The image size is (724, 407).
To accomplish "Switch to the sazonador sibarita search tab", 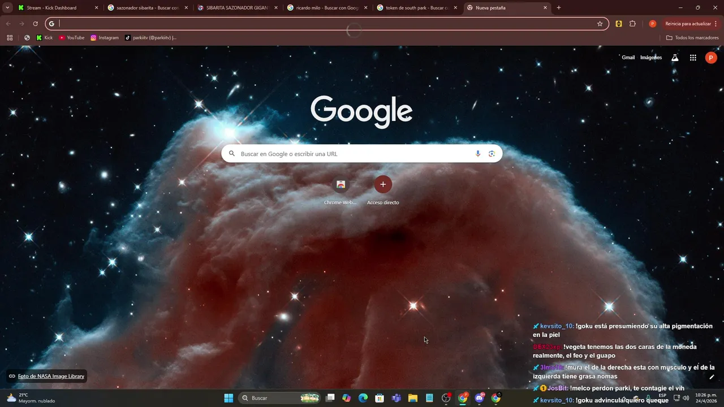I will (x=148, y=8).
